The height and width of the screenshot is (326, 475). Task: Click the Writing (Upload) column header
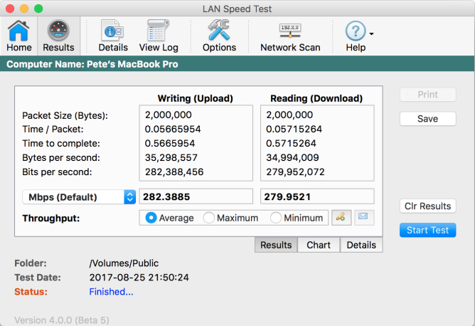196,98
